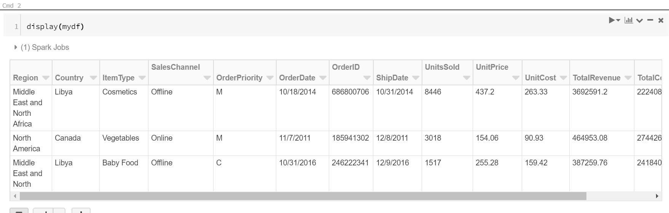
Task: Click into the display(mydf) code line
Action: coord(56,26)
